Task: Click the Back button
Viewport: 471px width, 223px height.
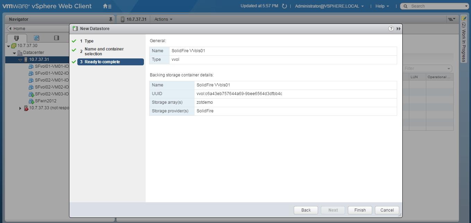Action: 306,210
